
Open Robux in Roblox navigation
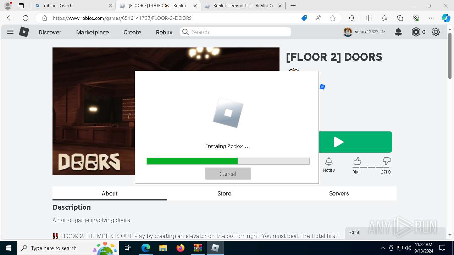pyautogui.click(x=164, y=32)
